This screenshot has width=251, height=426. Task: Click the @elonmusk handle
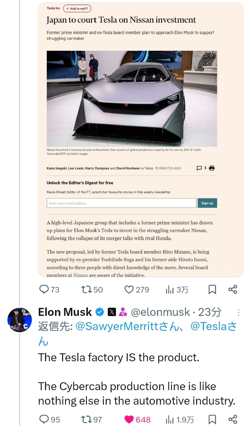[x=161, y=312]
